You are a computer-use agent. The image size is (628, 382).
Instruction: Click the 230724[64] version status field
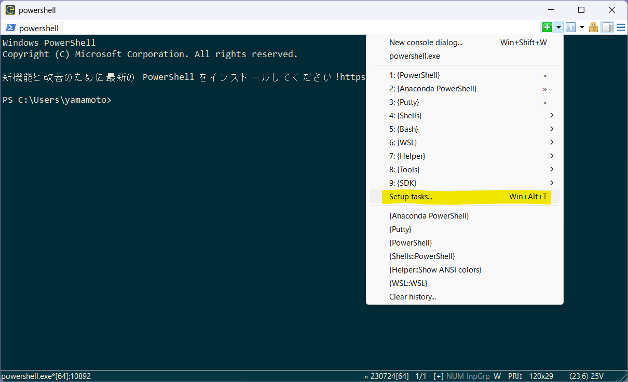click(x=386, y=376)
